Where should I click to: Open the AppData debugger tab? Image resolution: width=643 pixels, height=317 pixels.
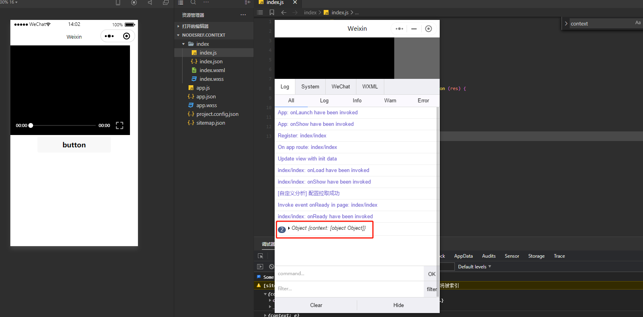pyautogui.click(x=463, y=256)
